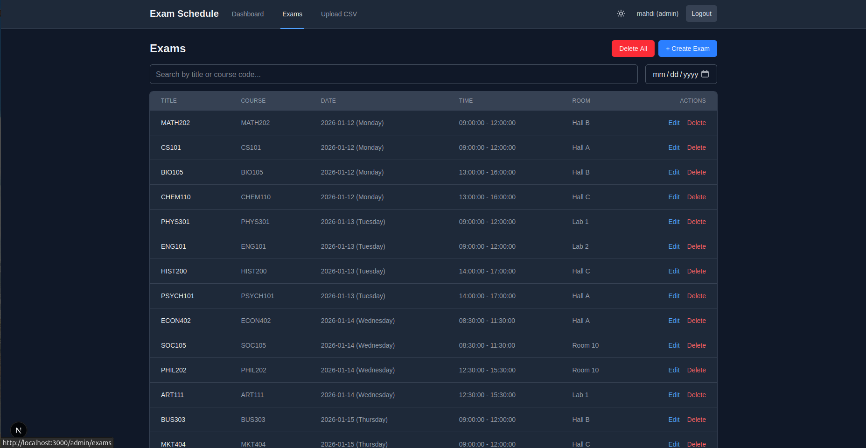Click the Create Exam button
Viewport: 866px width, 448px height.
[687, 49]
